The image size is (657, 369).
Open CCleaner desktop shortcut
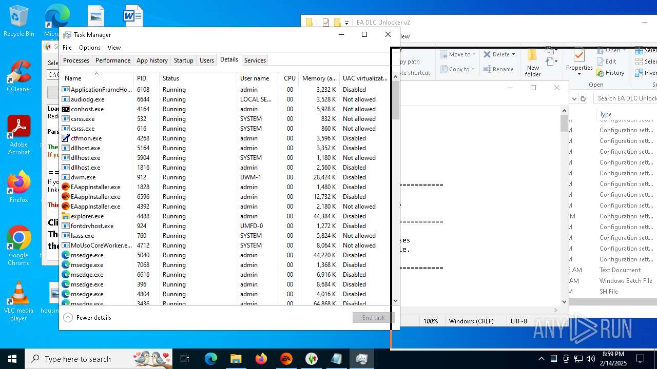(x=18, y=76)
